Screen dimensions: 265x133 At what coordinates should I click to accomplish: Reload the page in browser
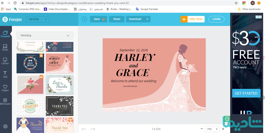15,3
